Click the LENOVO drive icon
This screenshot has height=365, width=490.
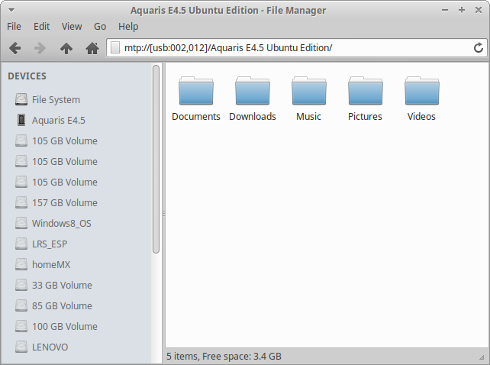pos(21,347)
